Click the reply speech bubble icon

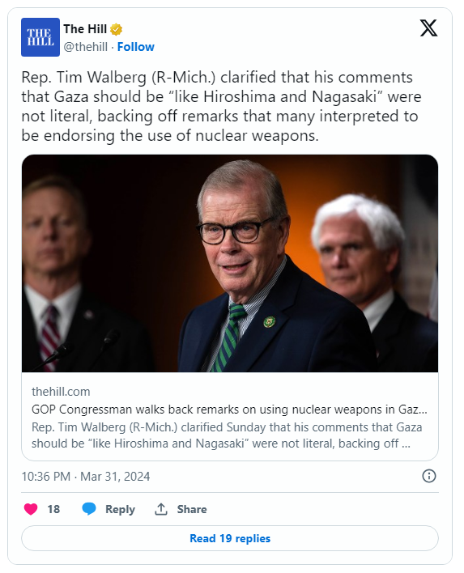tap(89, 509)
